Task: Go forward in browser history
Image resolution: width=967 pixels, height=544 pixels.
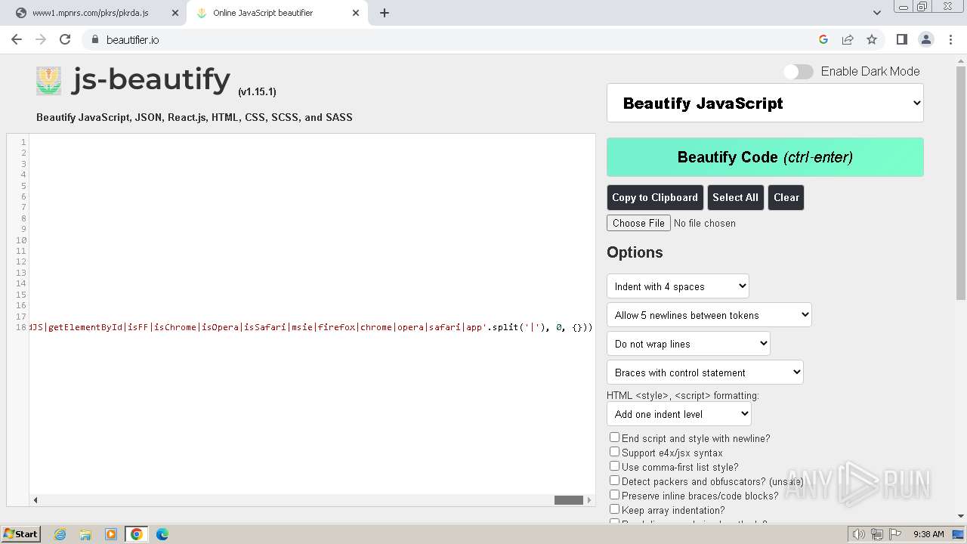Action: pyautogui.click(x=41, y=39)
